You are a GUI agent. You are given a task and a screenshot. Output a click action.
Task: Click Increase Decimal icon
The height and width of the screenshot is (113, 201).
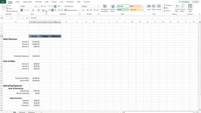click(95, 10)
